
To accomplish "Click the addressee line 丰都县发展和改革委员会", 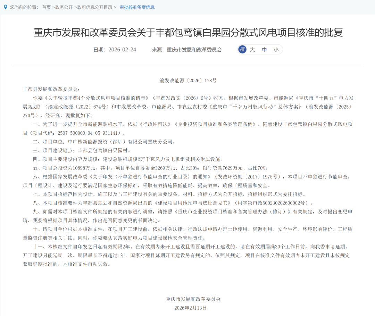I will coord(51,89).
